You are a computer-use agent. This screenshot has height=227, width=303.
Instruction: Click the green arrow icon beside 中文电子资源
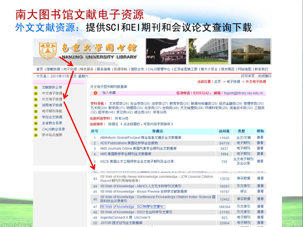36,94
